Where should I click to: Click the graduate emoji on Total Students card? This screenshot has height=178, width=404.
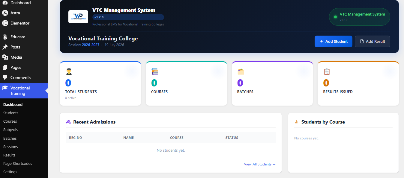click(x=69, y=71)
